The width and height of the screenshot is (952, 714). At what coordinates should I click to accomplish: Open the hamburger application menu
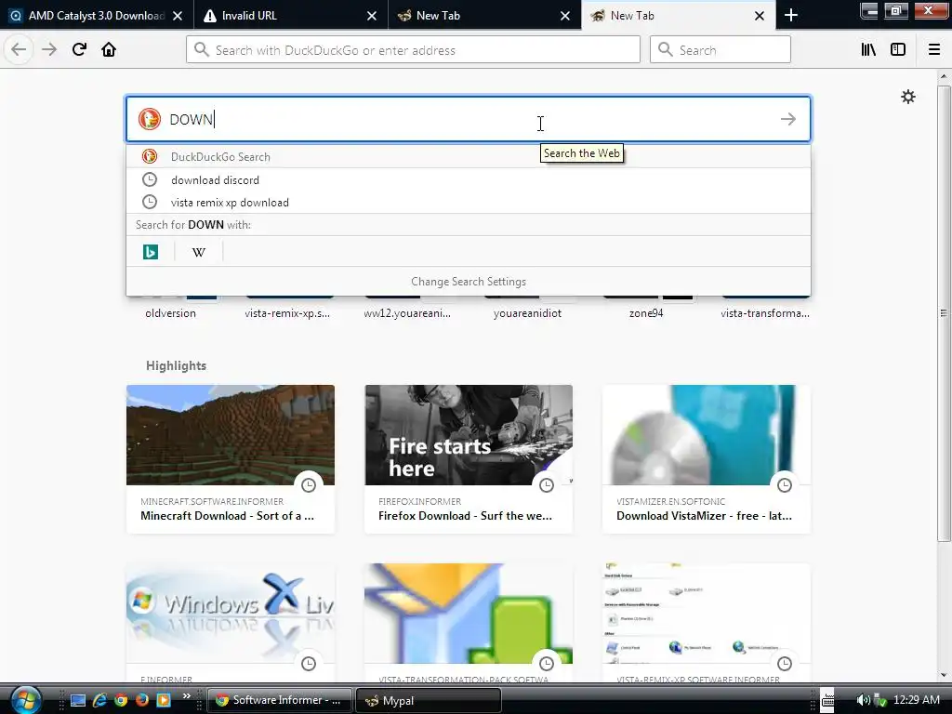[934, 50]
